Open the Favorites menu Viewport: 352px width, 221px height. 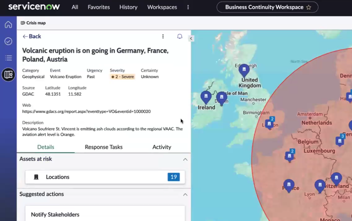[x=99, y=7]
